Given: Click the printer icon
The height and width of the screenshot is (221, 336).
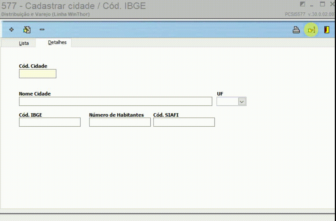Looking at the screenshot, I should pos(296,30).
